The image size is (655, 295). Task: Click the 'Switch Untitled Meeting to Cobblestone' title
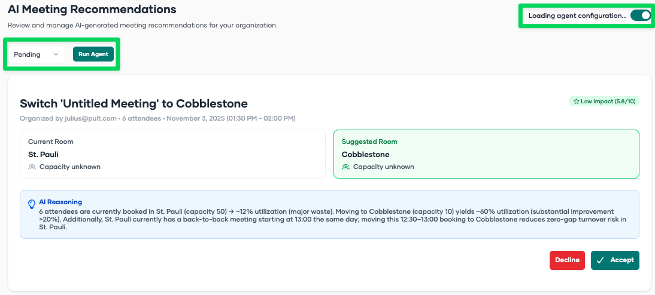134,104
